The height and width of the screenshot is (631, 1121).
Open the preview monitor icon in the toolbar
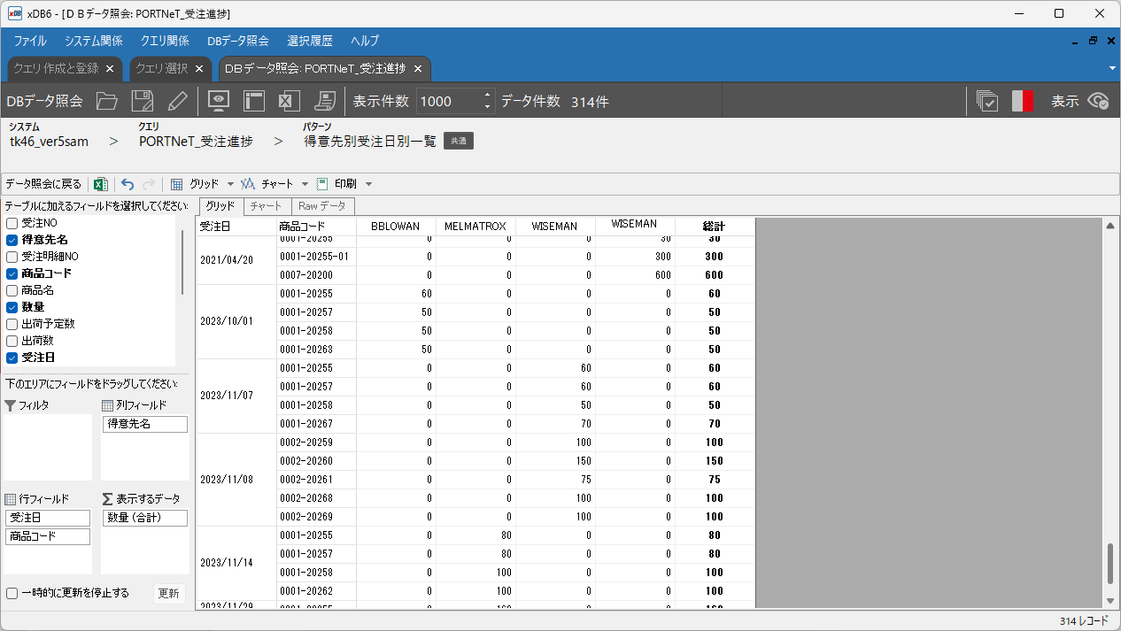pos(218,101)
